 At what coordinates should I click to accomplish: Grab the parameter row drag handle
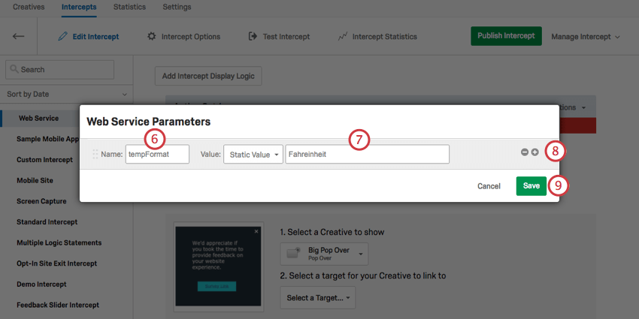95,154
